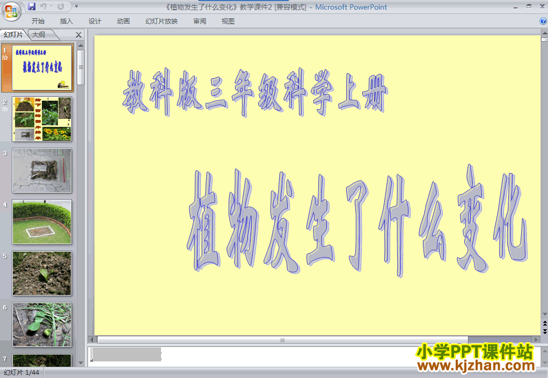Click thumbnail pane scroll up arrow
The height and width of the screenshot is (378, 548).
[x=81, y=46]
